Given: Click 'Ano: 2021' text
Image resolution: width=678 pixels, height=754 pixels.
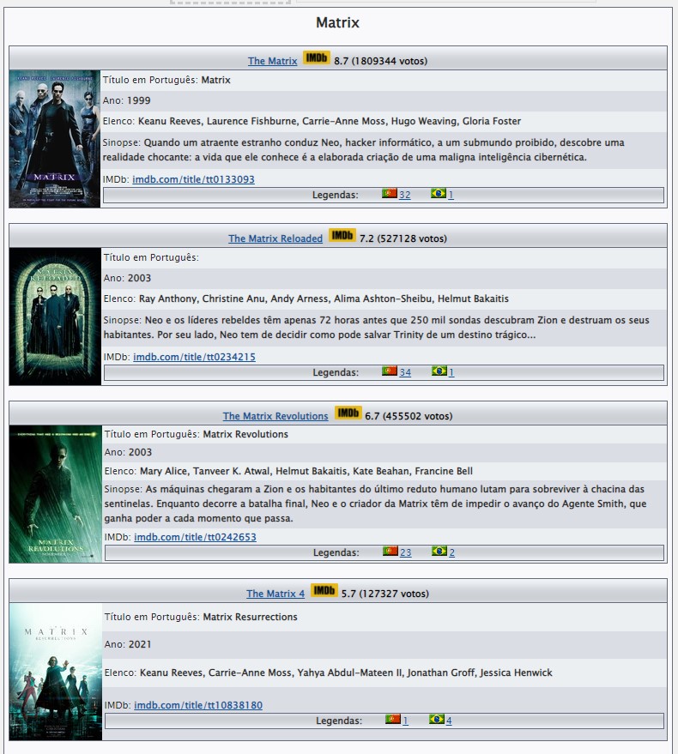Looking at the screenshot, I should coord(128,644).
